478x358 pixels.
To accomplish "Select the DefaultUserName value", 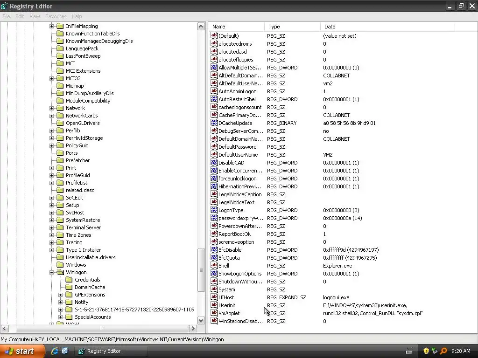I will (238, 155).
